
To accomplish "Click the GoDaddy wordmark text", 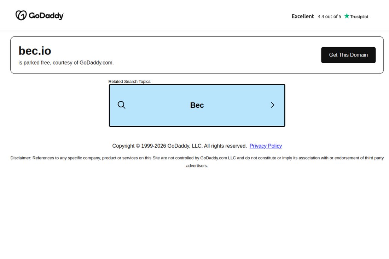I will (x=46, y=16).
